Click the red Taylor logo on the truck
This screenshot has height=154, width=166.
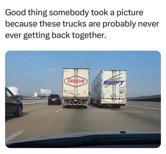76,81
